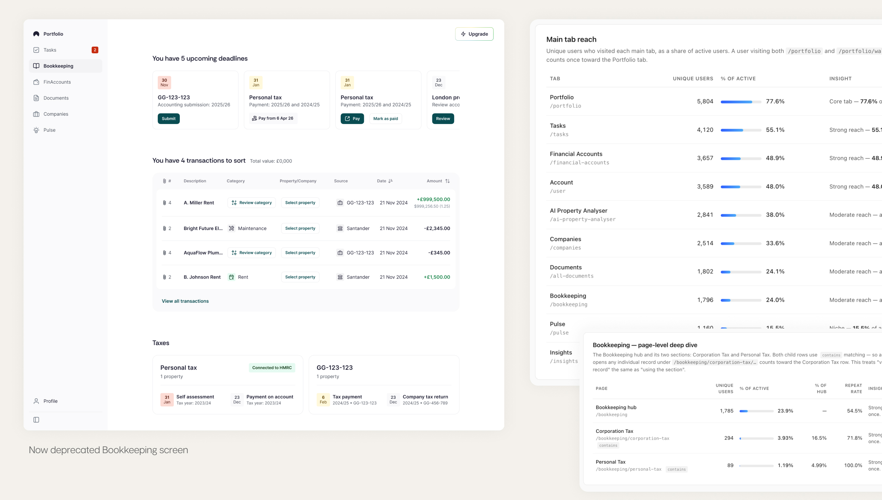Click attachment icon on Bright Future row
Viewport: 882px width, 500px height.
(164, 228)
